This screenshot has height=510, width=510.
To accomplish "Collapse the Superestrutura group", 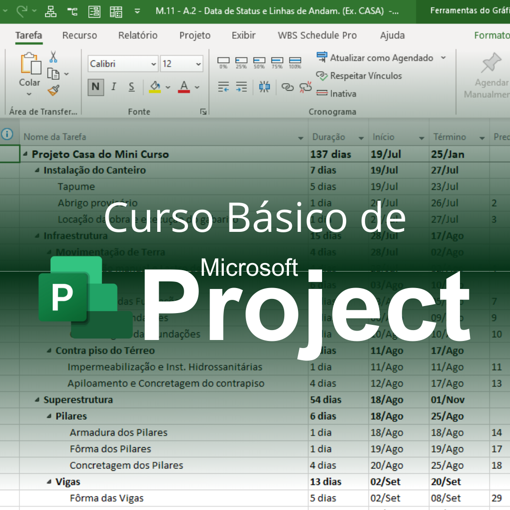I will (37, 400).
